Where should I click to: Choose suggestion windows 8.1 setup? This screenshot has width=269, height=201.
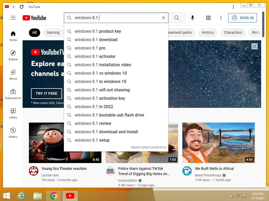click(x=116, y=140)
